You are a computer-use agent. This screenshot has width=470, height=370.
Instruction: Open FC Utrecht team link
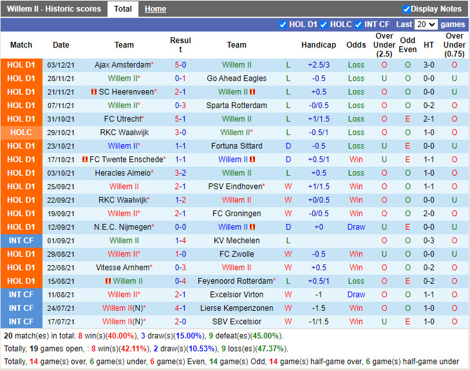pyautogui.click(x=122, y=119)
